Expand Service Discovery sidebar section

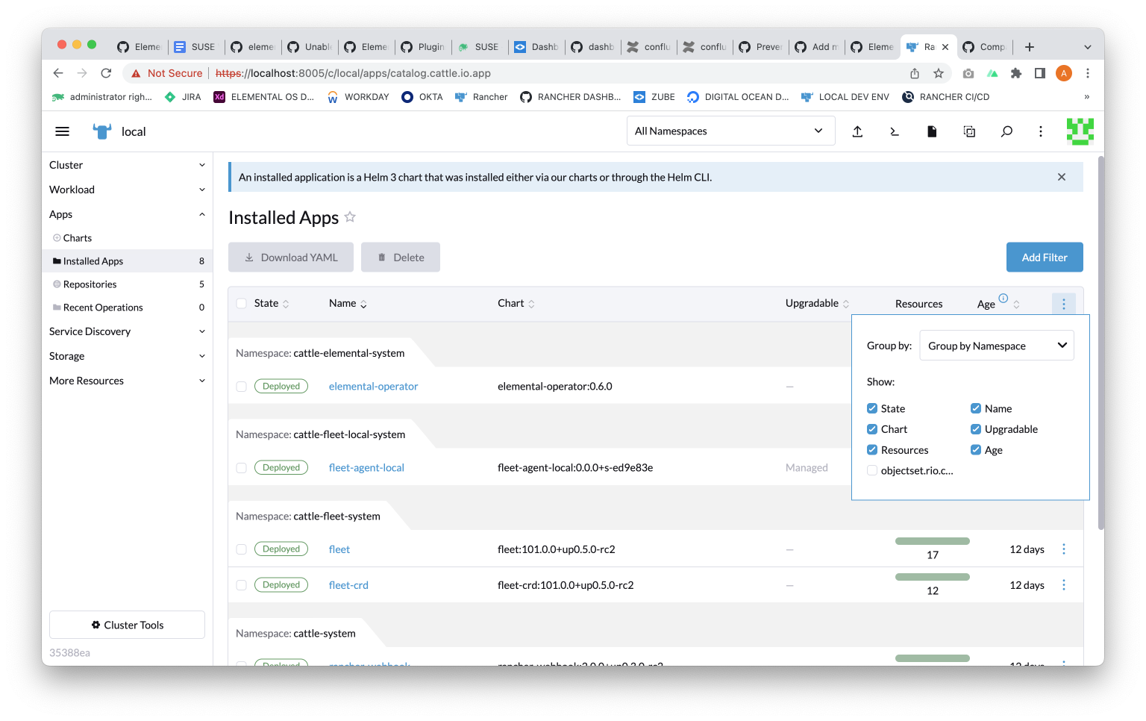click(x=127, y=331)
